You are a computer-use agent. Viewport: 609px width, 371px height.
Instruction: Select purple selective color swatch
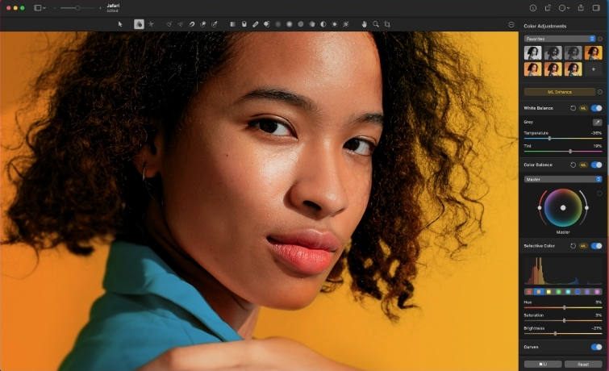pos(587,292)
